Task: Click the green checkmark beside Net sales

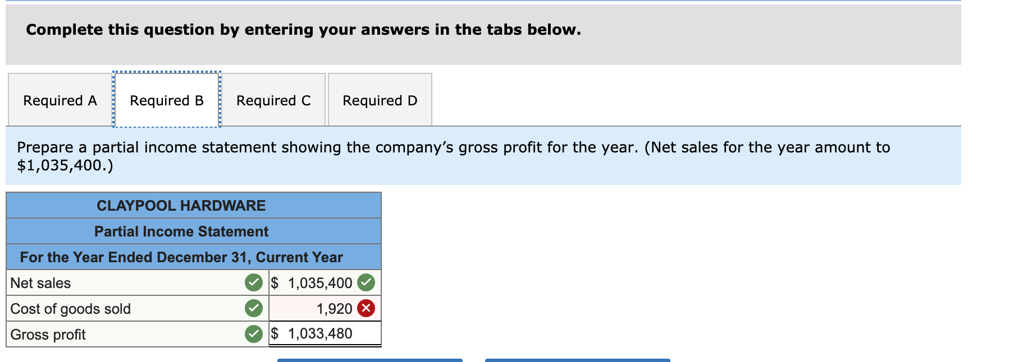Action: [x=255, y=283]
